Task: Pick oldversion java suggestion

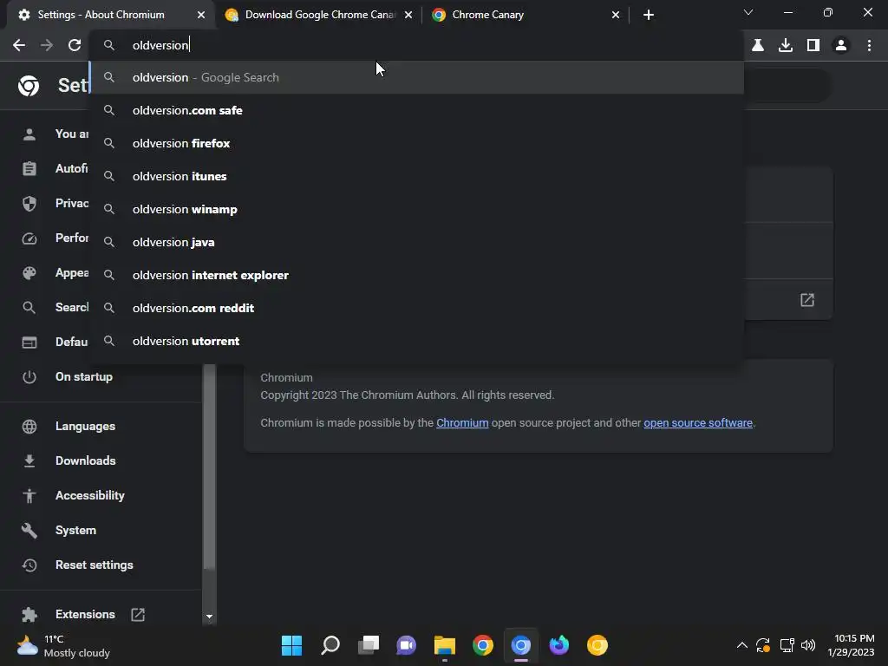Action: 416,243
